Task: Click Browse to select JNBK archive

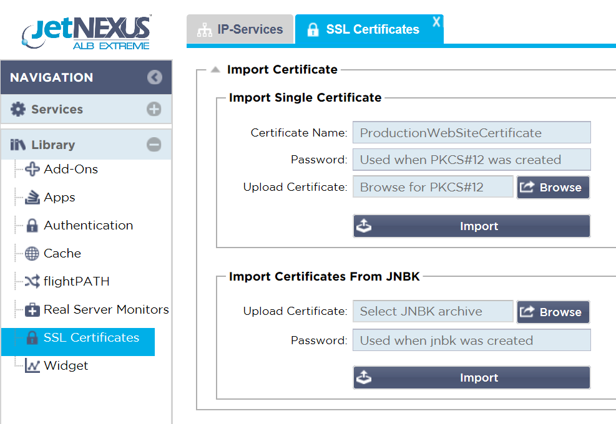Action: tap(552, 312)
